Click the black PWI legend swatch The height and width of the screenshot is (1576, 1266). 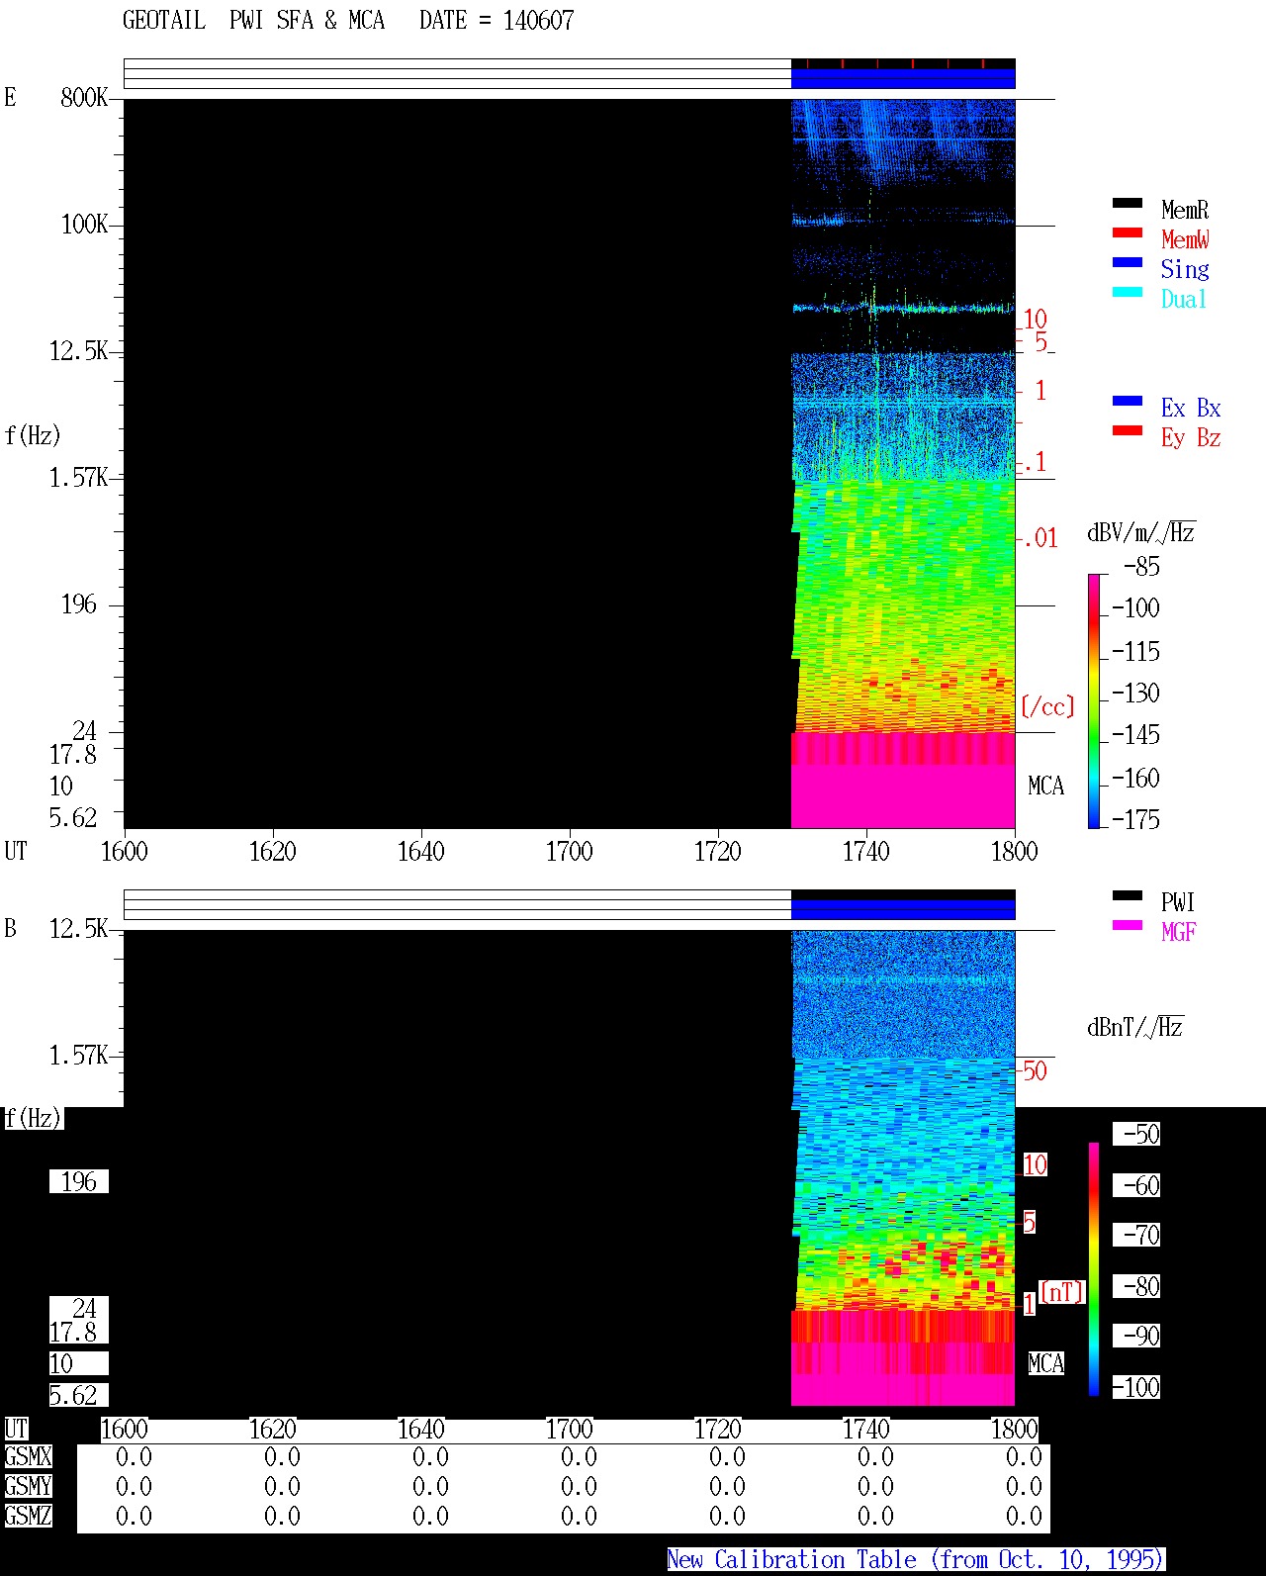click(1127, 895)
